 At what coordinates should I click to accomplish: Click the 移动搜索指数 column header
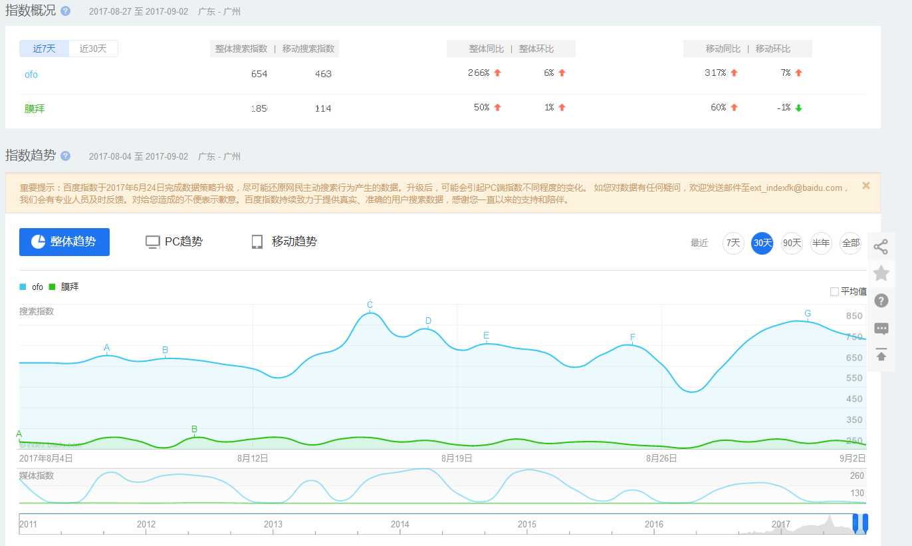point(308,49)
